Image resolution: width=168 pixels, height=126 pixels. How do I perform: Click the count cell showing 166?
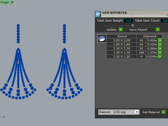(x=141, y=52)
